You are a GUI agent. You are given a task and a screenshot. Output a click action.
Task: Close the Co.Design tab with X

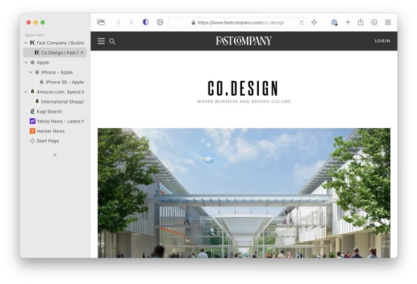tap(82, 52)
